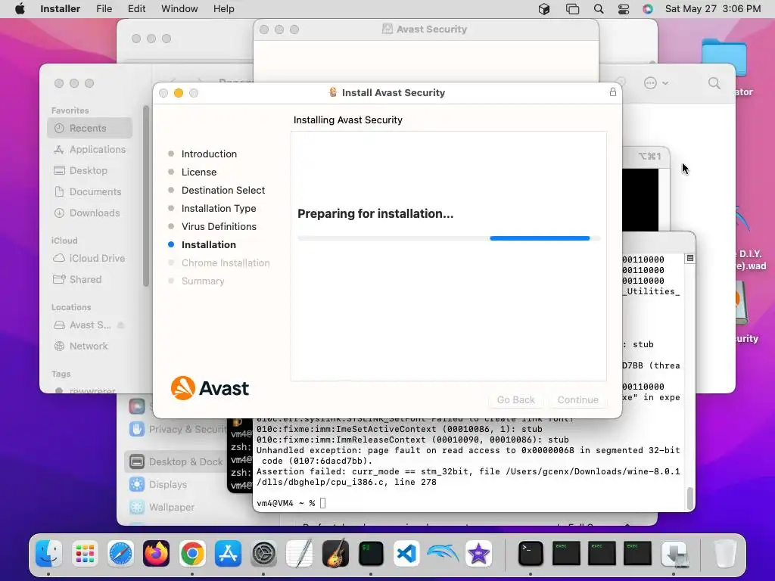
Task: Open Control Center in menu bar
Action: click(x=624, y=9)
